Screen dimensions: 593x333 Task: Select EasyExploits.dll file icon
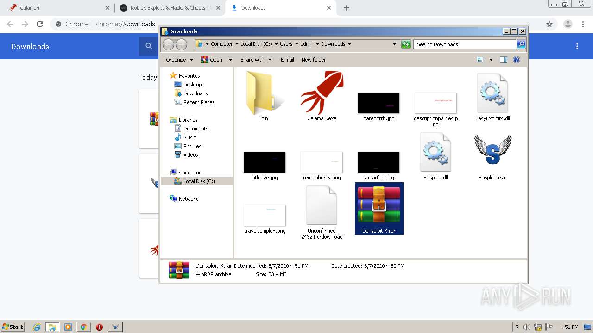[x=492, y=93]
